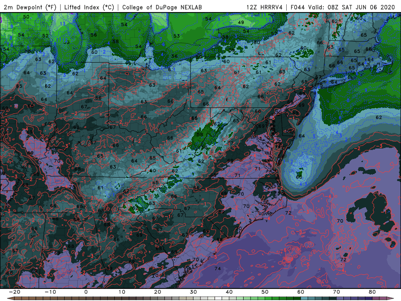Click the '10' label on the color scale
Image resolution: width=401 pixels, height=301 pixels.
tap(122, 292)
